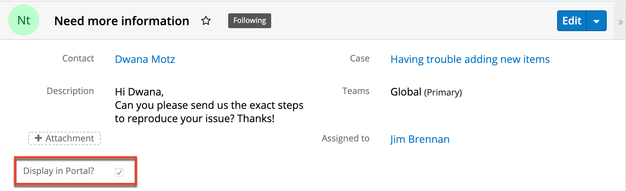
Task: Click the note title Need more information
Action: (x=121, y=21)
